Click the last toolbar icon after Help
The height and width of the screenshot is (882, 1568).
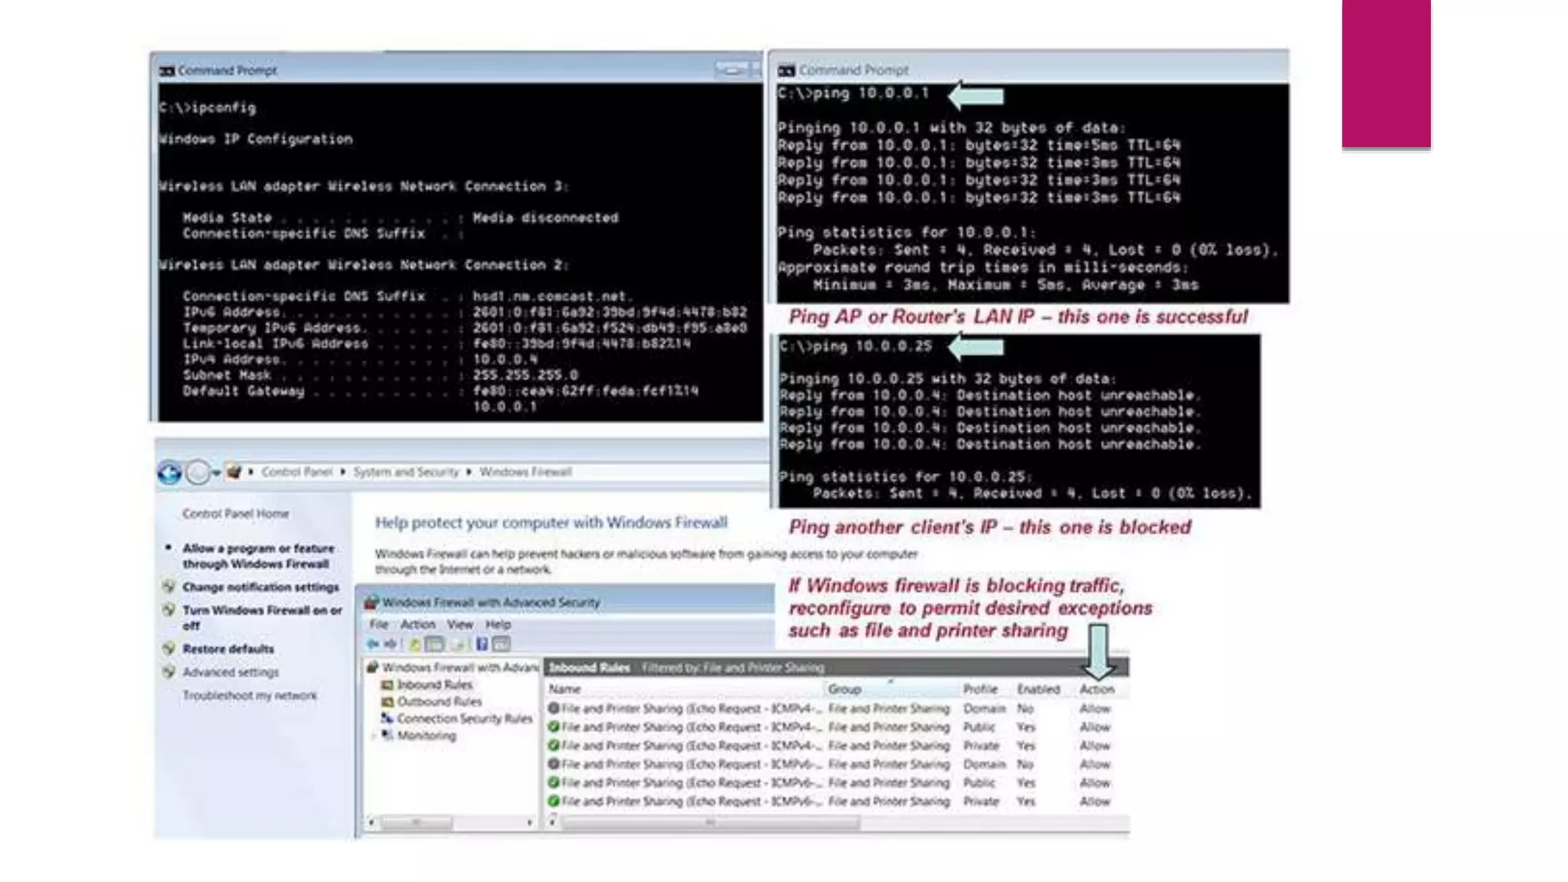(501, 645)
